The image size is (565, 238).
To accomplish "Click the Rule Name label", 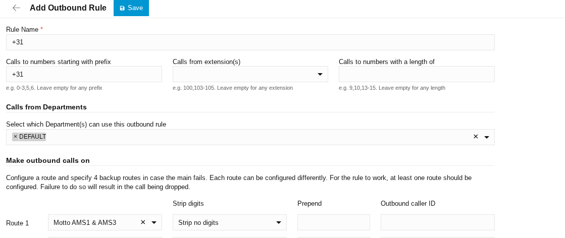I will [22, 29].
